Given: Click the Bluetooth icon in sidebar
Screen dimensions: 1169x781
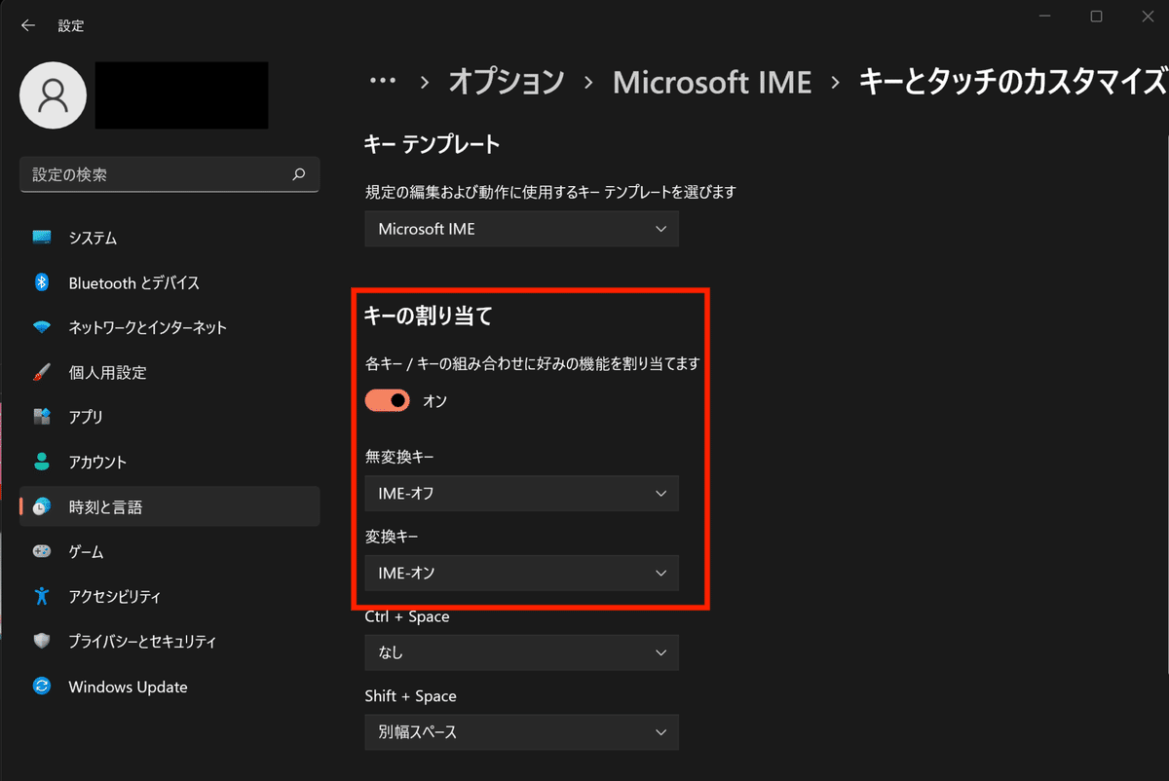Looking at the screenshot, I should pos(42,282).
